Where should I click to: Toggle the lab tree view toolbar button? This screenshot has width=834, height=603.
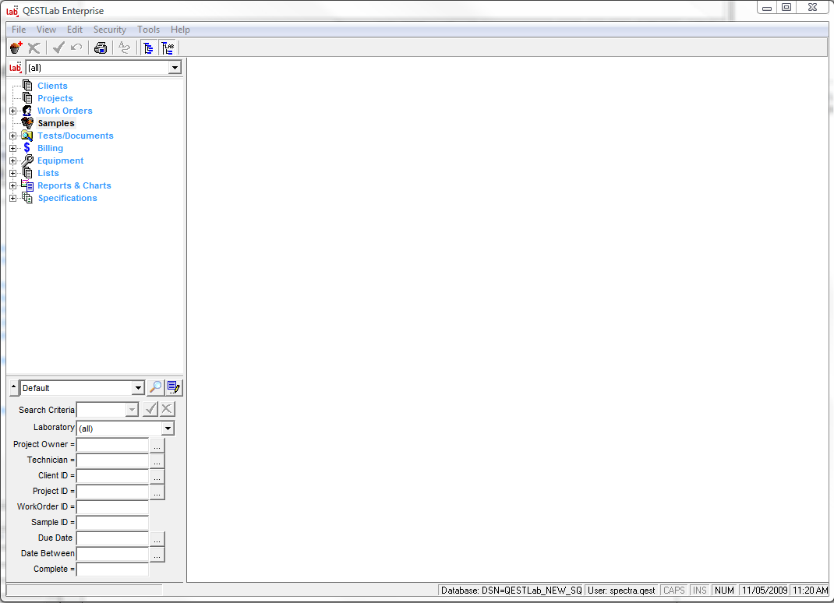click(168, 48)
